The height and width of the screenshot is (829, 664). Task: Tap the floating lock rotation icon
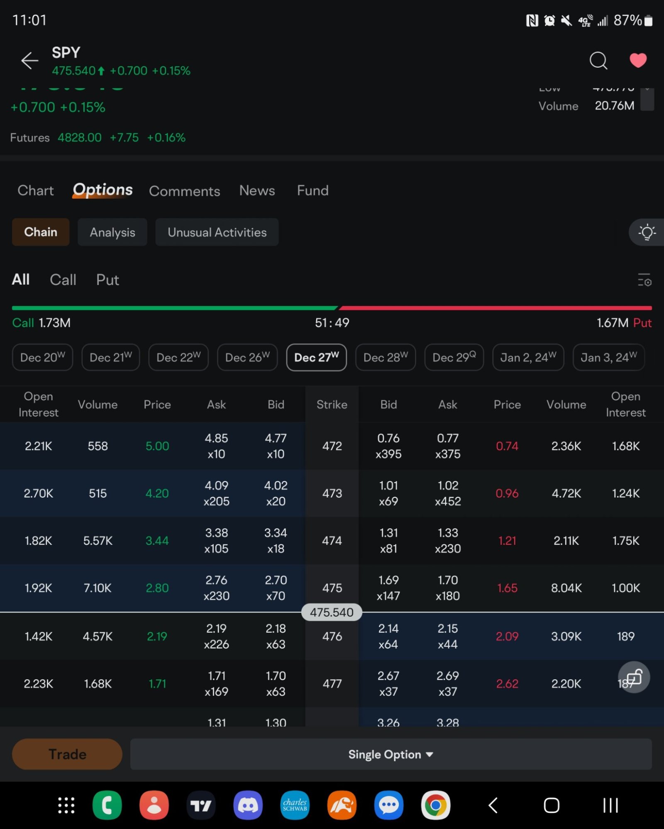[x=634, y=677]
